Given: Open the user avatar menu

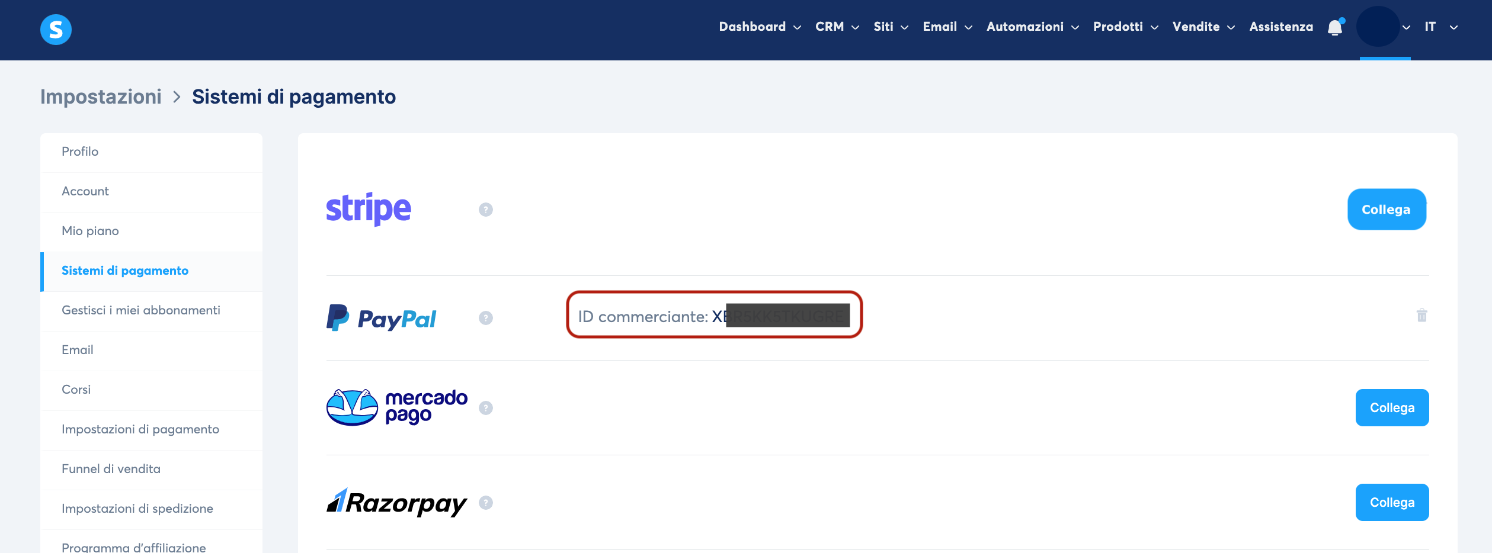Looking at the screenshot, I should pyautogui.click(x=1378, y=27).
